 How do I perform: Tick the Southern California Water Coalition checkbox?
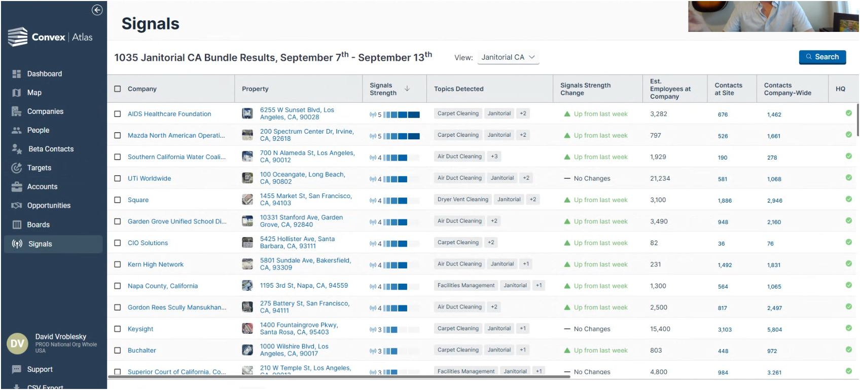click(x=118, y=157)
